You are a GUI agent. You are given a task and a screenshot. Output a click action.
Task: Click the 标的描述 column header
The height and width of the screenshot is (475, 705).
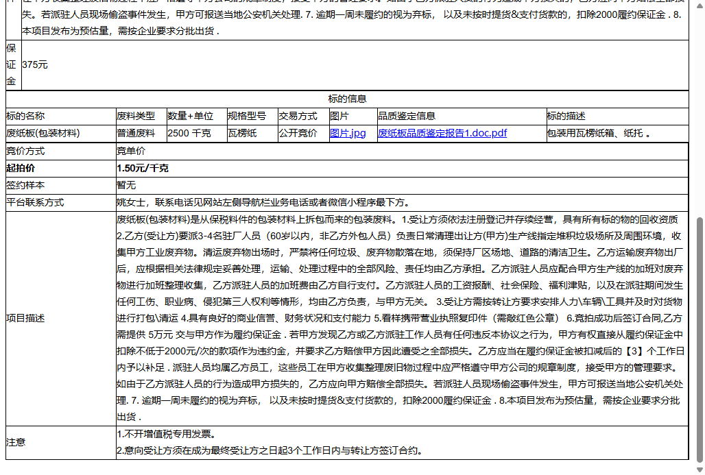click(x=566, y=117)
